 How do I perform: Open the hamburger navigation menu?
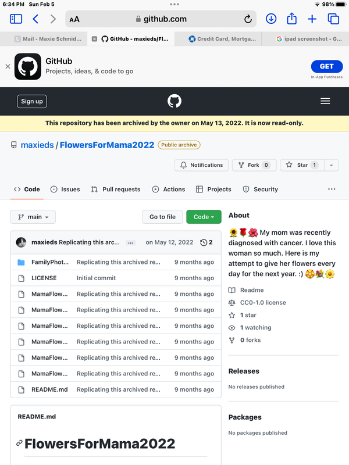tap(325, 101)
